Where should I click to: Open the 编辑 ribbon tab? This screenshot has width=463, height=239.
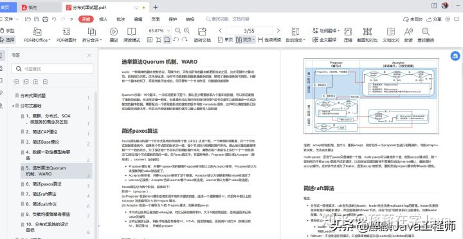pyautogui.click(x=138, y=19)
